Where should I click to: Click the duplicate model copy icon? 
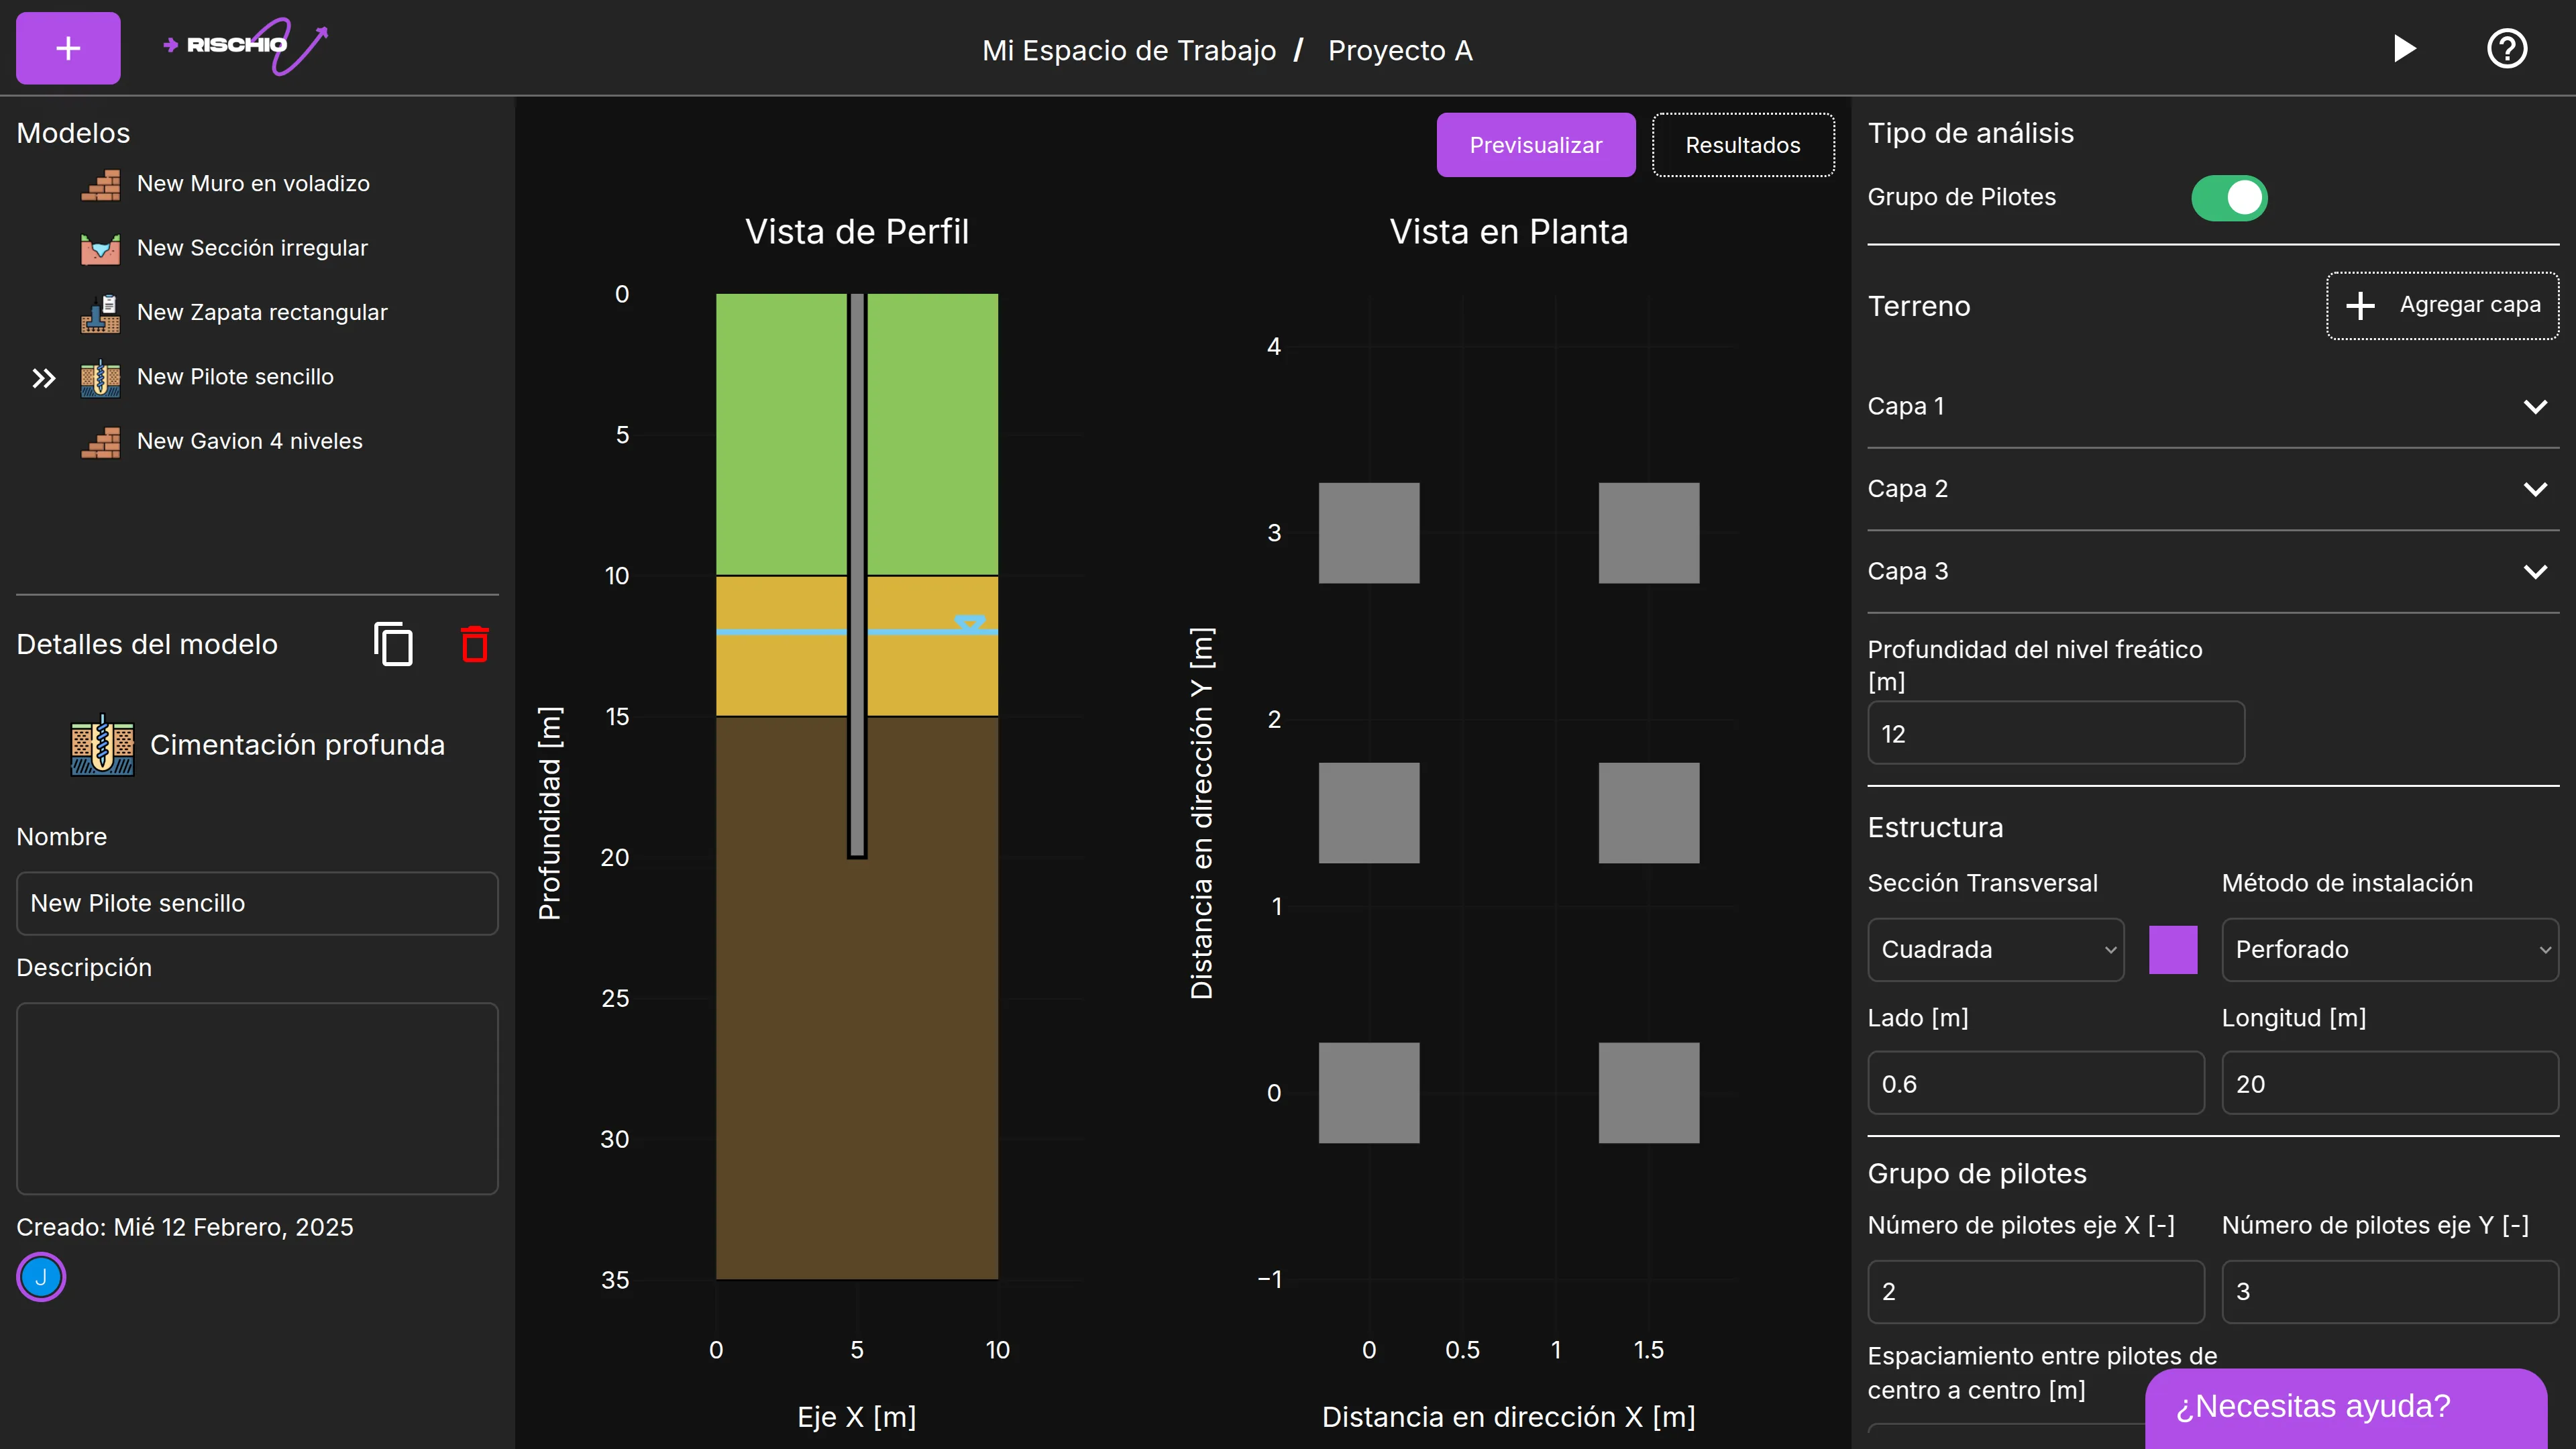point(393,644)
